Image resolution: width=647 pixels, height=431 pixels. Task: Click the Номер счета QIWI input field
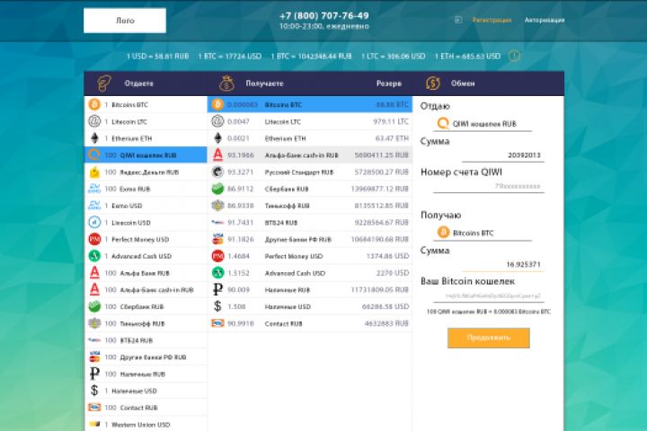[x=489, y=186]
